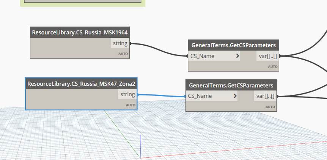327x160 pixels.
Task: Select the bottom GeneralTerms.GetCSParameters node title
Action: [x=231, y=85]
